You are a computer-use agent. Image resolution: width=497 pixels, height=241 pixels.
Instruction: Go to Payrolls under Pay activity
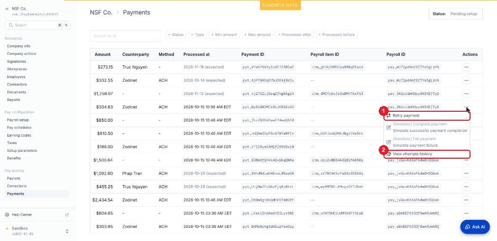pos(14,178)
